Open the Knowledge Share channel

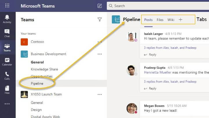tap(44, 69)
